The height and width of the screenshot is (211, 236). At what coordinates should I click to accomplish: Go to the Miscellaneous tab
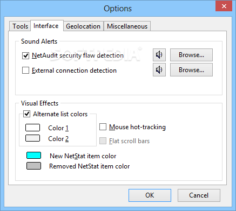pyautogui.click(x=127, y=26)
